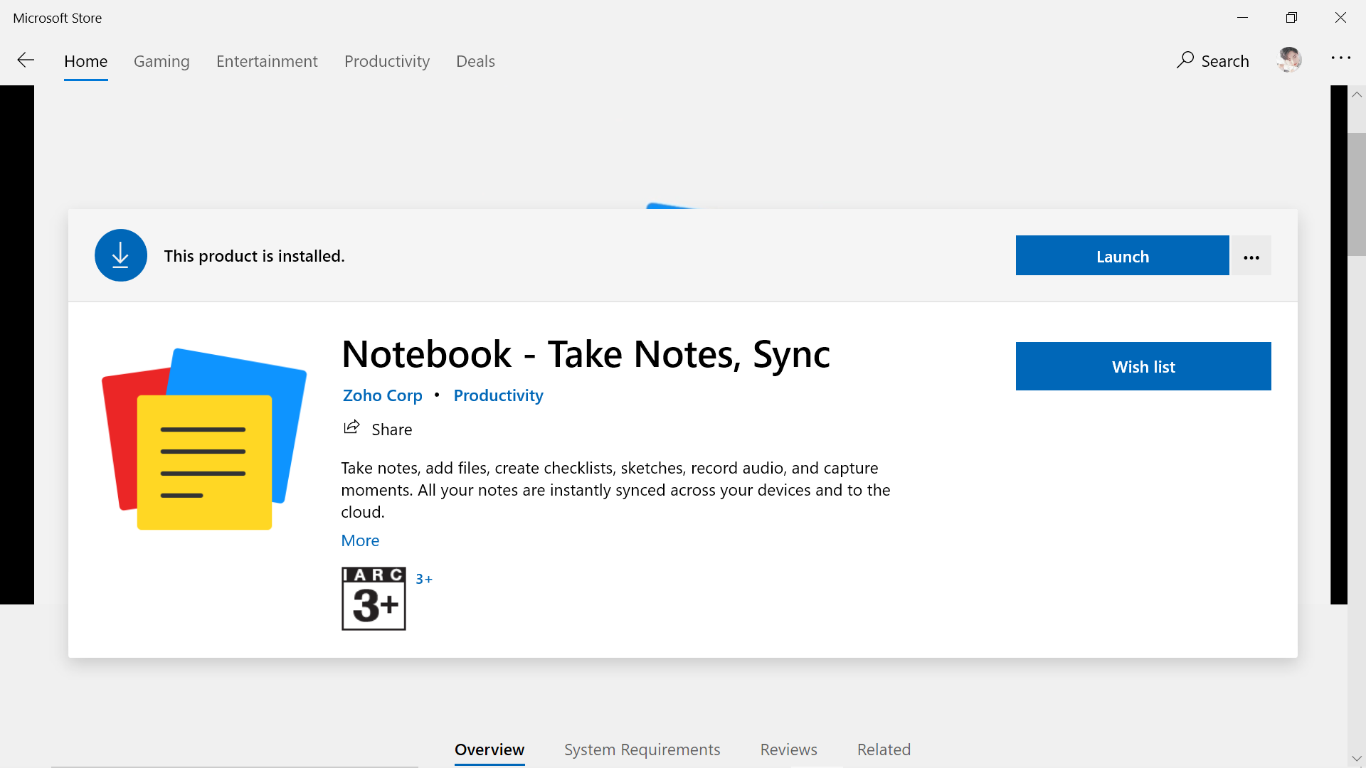Switch to the Gaming tab
Image resolution: width=1366 pixels, height=768 pixels.
[x=162, y=61]
